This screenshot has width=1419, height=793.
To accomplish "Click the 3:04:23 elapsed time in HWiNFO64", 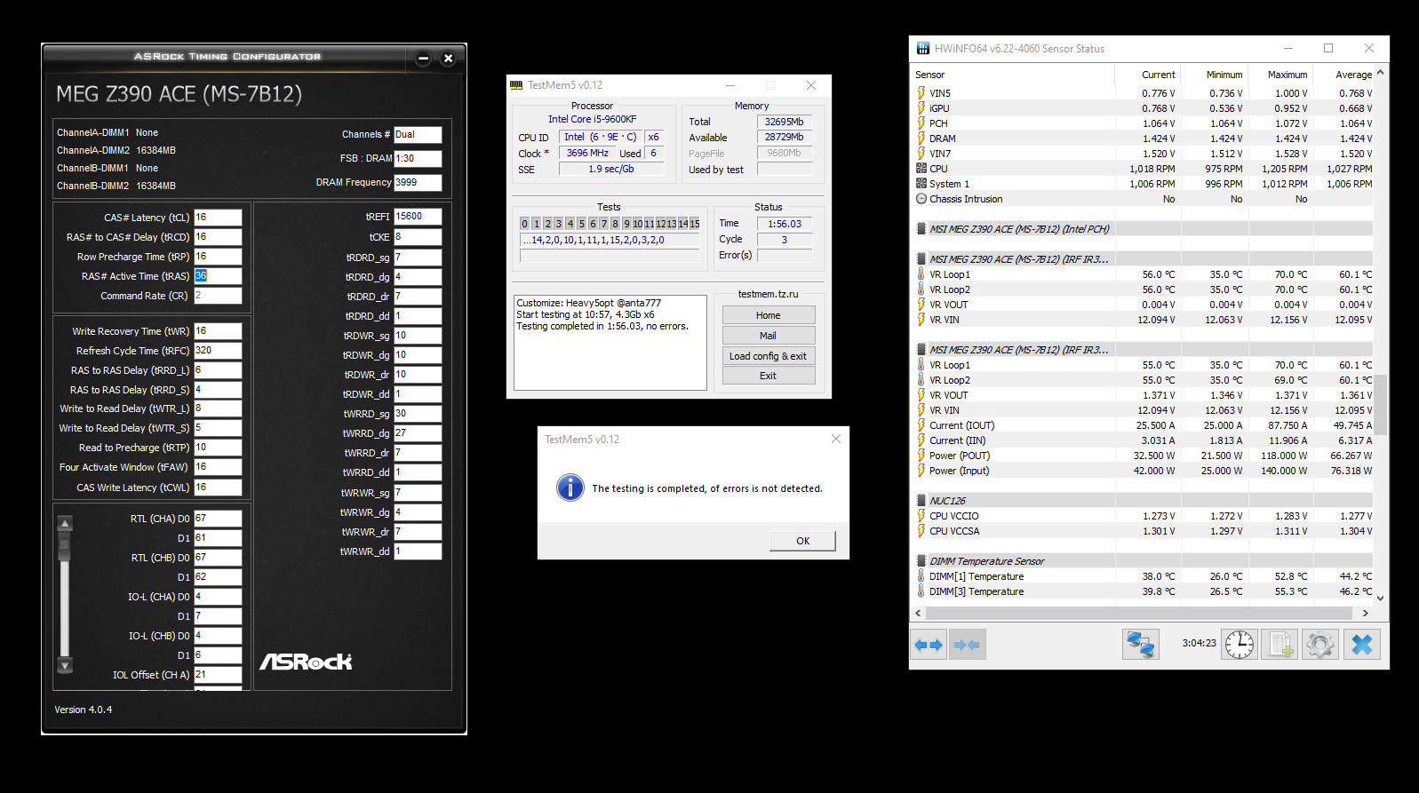I will point(1199,643).
